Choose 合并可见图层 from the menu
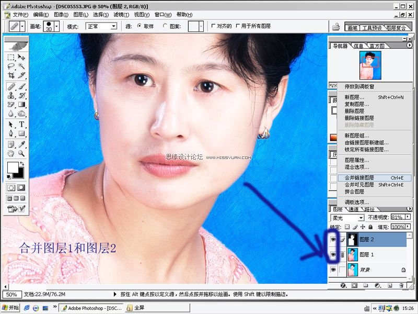418x314 pixels. point(374,185)
